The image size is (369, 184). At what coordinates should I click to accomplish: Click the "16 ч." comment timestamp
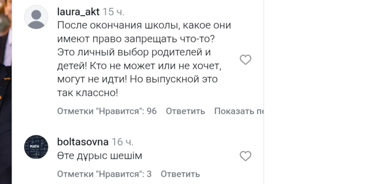coord(122,142)
